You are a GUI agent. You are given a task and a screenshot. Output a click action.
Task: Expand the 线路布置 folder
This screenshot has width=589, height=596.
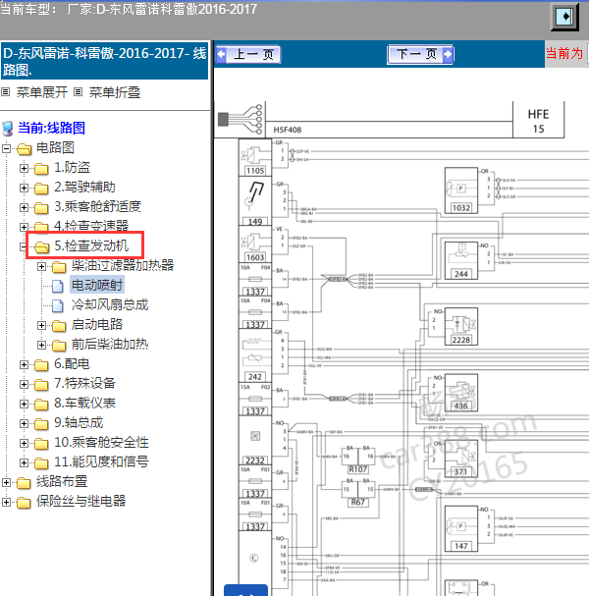point(6,483)
